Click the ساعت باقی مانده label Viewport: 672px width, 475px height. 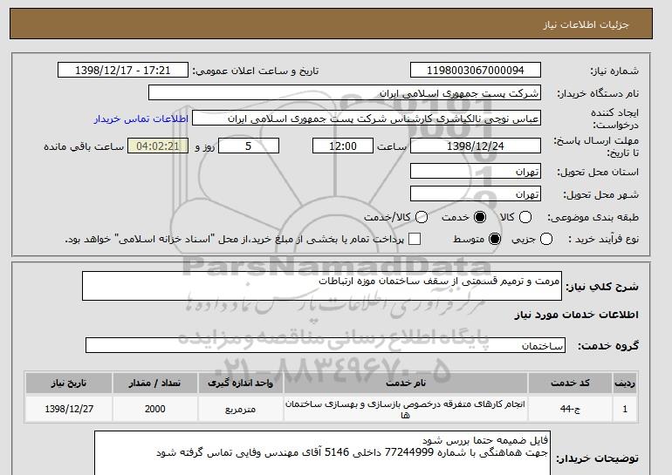(84, 146)
